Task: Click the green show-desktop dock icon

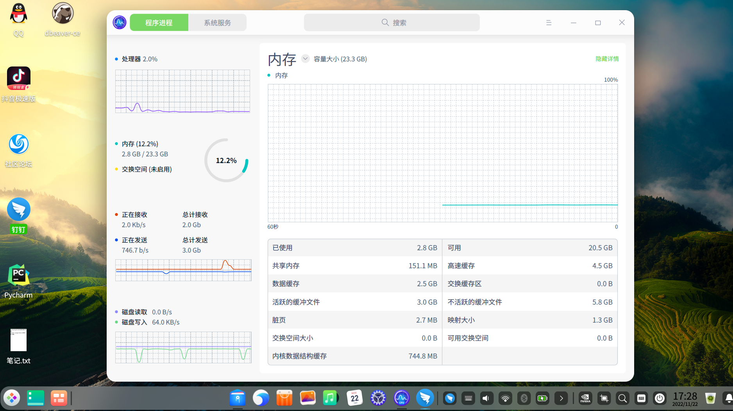Action: 36,398
